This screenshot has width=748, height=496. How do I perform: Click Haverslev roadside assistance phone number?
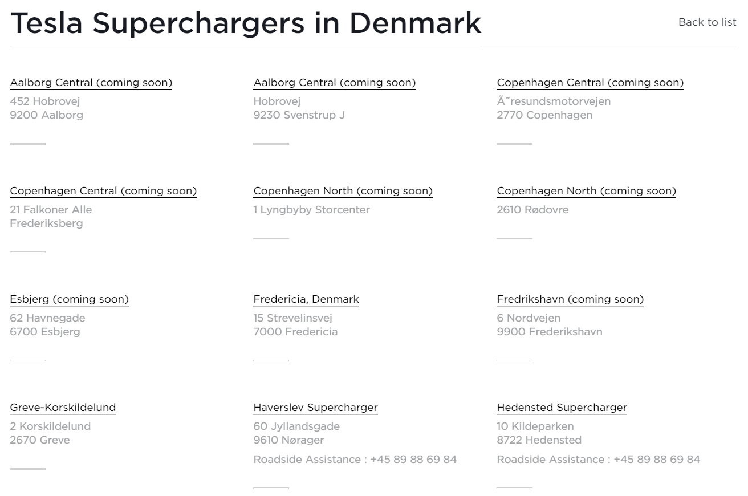click(x=413, y=460)
